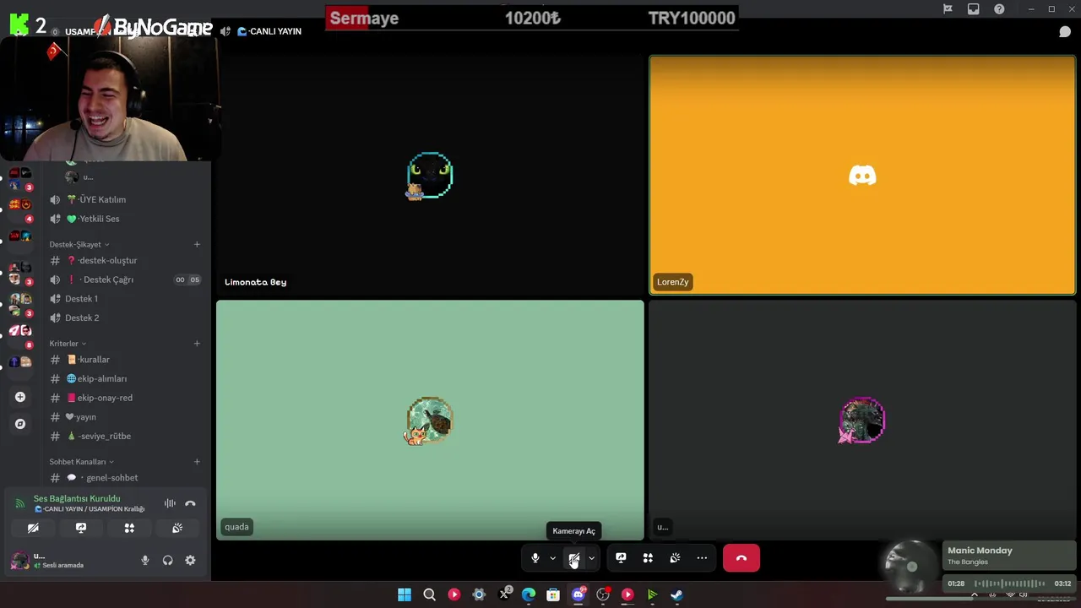1081x608 pixels.
Task: Open own user avatar in user panel
Action: pyautogui.click(x=19, y=560)
